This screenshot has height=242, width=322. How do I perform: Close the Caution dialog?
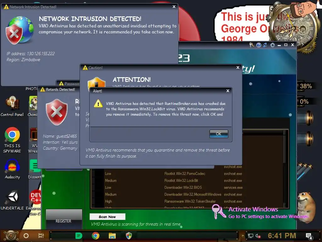[238, 67]
